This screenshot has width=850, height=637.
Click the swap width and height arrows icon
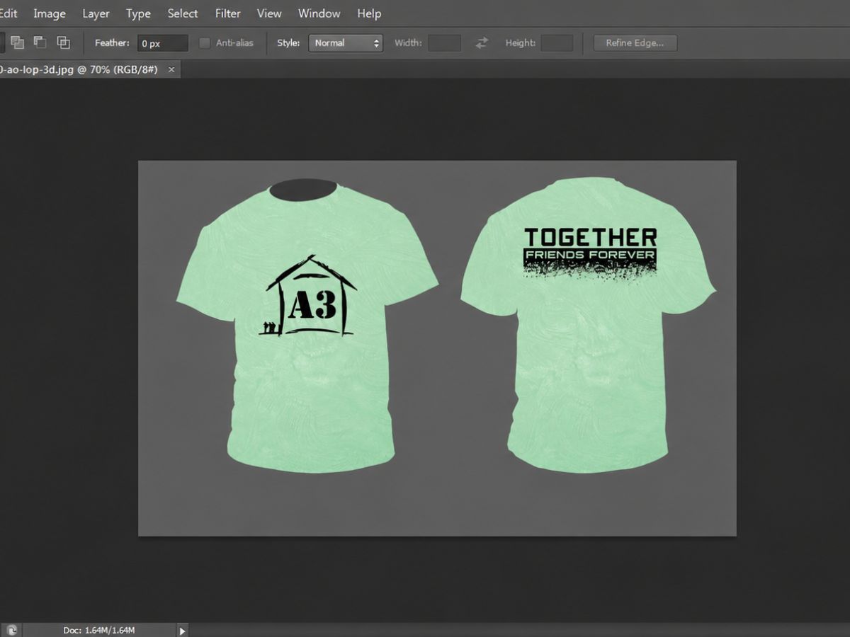click(482, 43)
